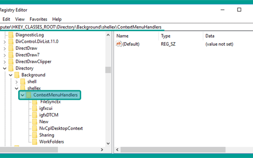Click the (Default) string value icon
Image resolution: width=253 pixels, height=158 pixels.
(x=119, y=44)
